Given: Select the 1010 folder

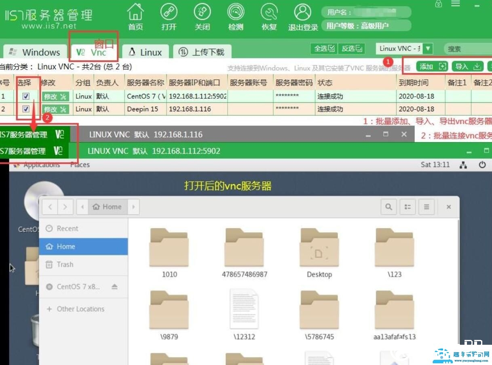Looking at the screenshot, I should (x=169, y=253).
